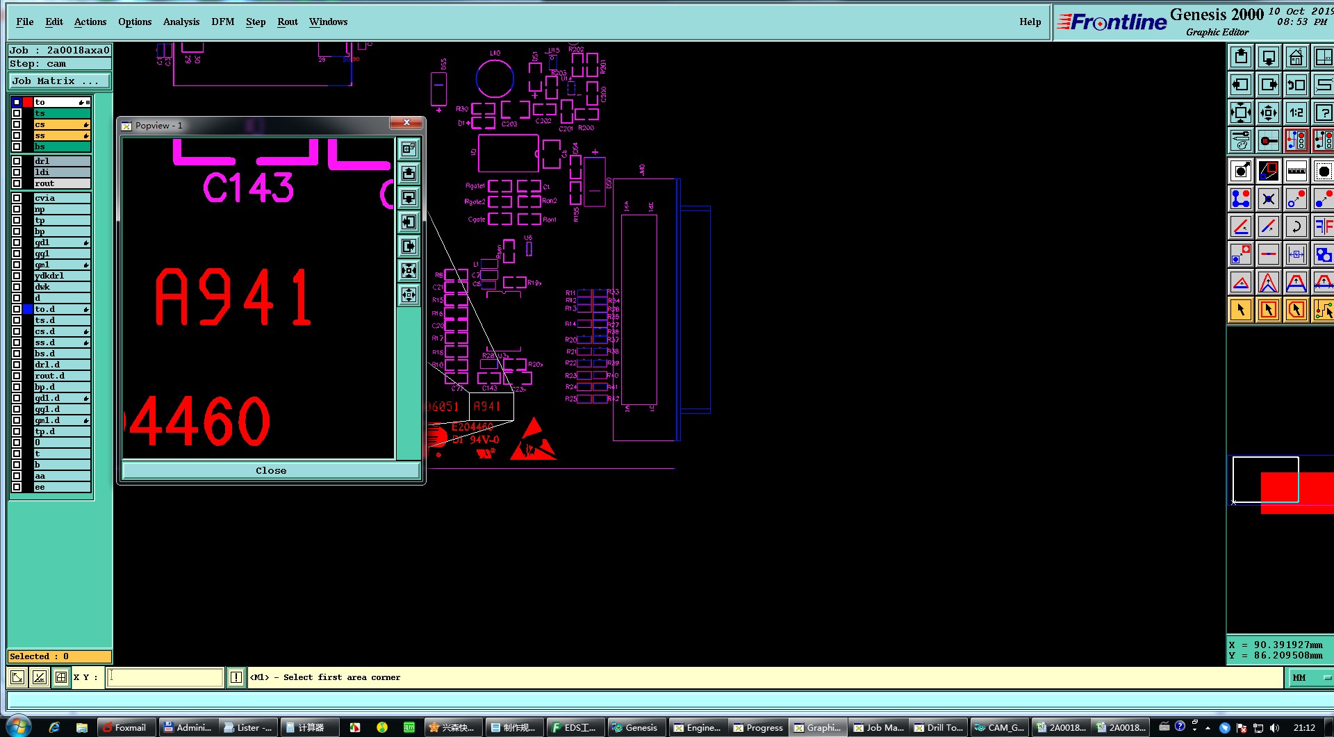Open the Help menu button
Screen dimensions: 1334x737
(1030, 22)
